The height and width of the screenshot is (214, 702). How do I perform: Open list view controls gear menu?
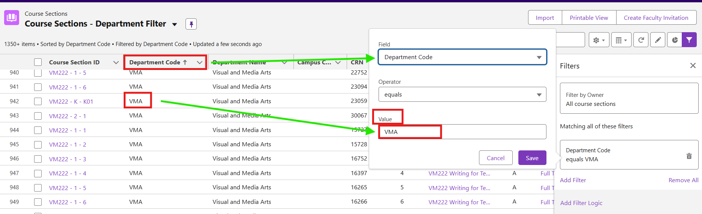coord(599,40)
